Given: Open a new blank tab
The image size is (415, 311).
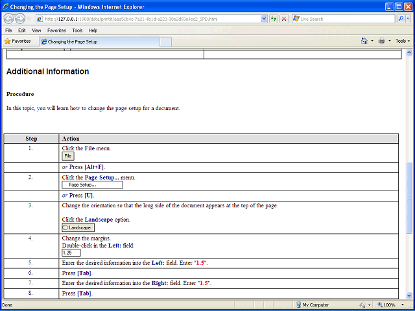Looking at the screenshot, I should click(166, 42).
